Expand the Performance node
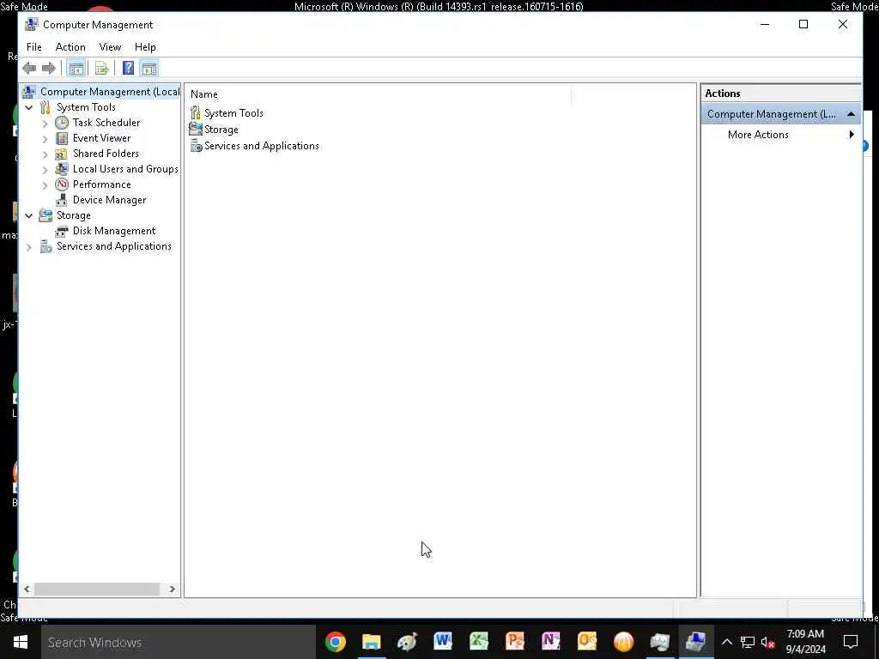 click(45, 184)
